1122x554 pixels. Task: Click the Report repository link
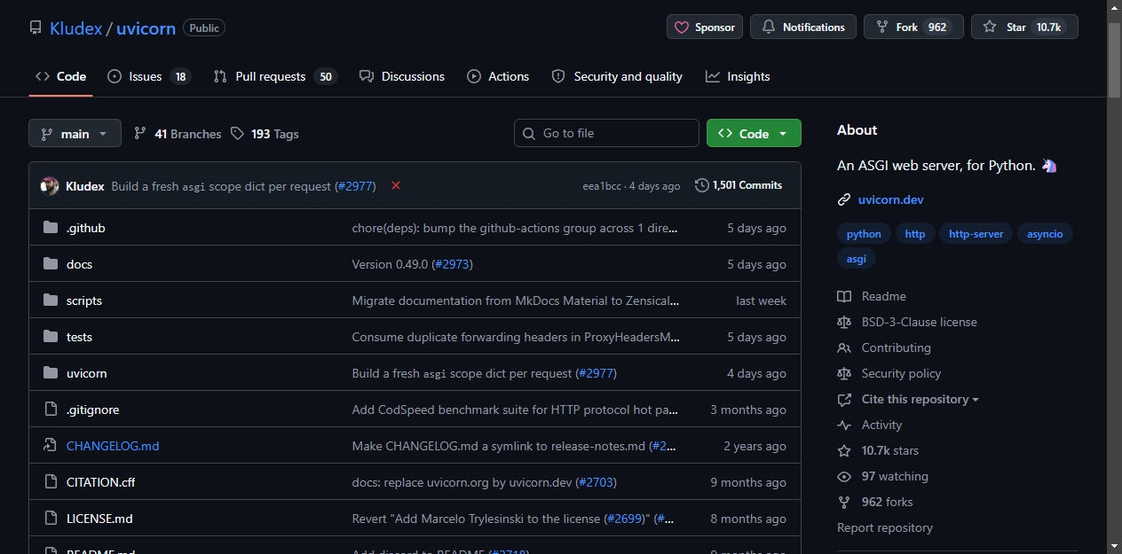[885, 527]
